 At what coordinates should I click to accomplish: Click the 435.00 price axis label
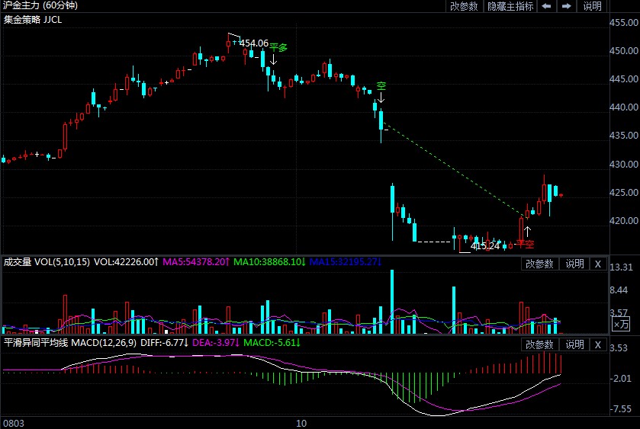pyautogui.click(x=624, y=136)
